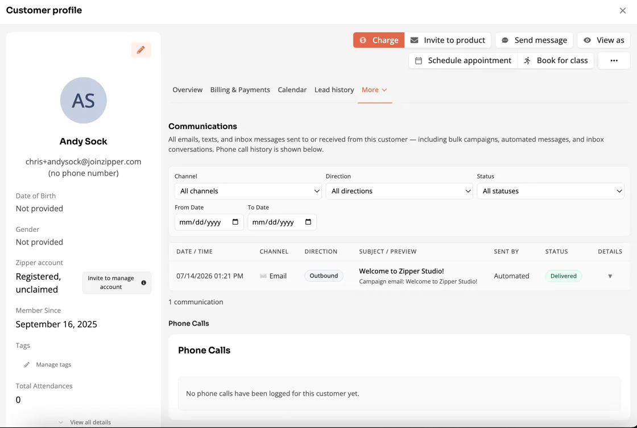
Task: Close the Customer profile dialog
Action: (622, 11)
